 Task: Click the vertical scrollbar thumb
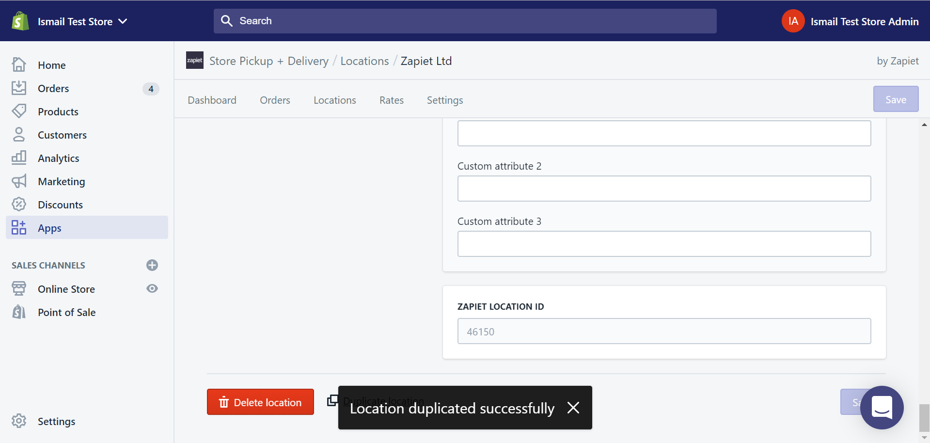[x=924, y=417]
